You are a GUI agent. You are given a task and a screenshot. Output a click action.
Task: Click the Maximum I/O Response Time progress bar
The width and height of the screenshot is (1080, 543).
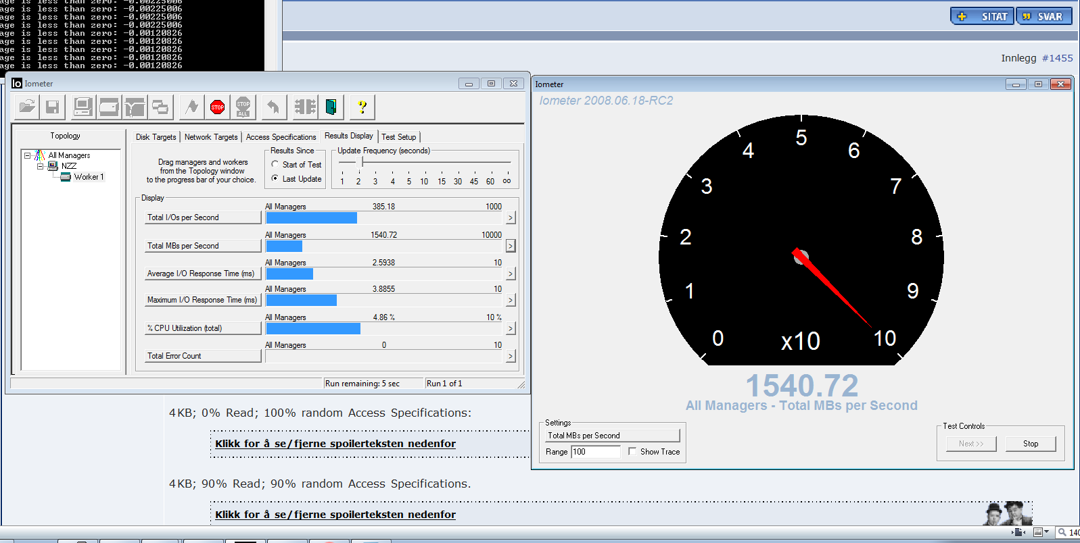point(384,300)
